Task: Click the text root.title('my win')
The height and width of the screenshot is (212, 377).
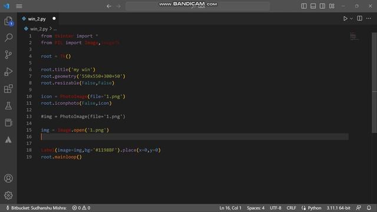Action: point(68,69)
